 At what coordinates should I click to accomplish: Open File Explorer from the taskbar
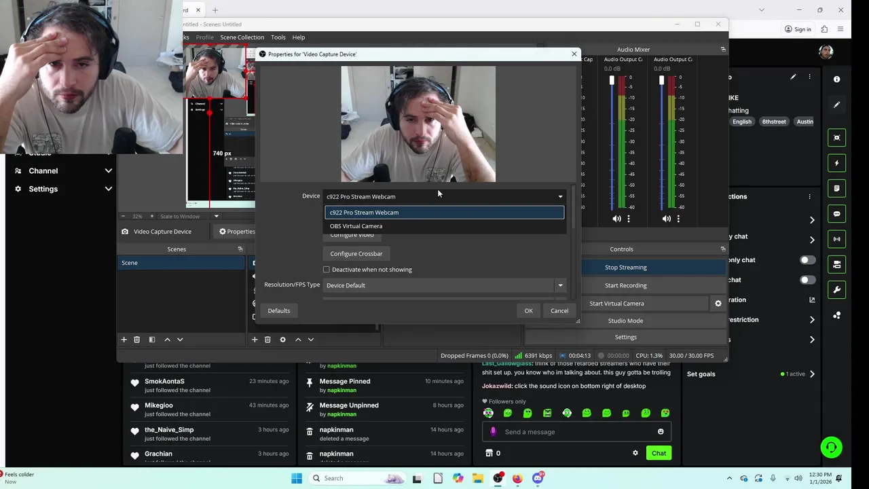coord(478,478)
